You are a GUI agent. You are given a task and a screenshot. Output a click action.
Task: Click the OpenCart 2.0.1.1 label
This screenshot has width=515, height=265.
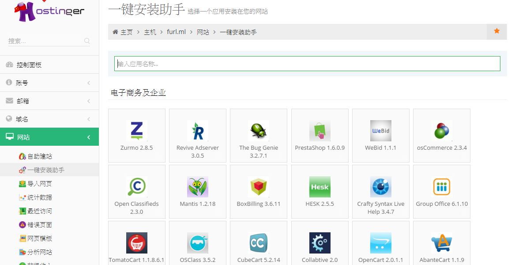381,260
